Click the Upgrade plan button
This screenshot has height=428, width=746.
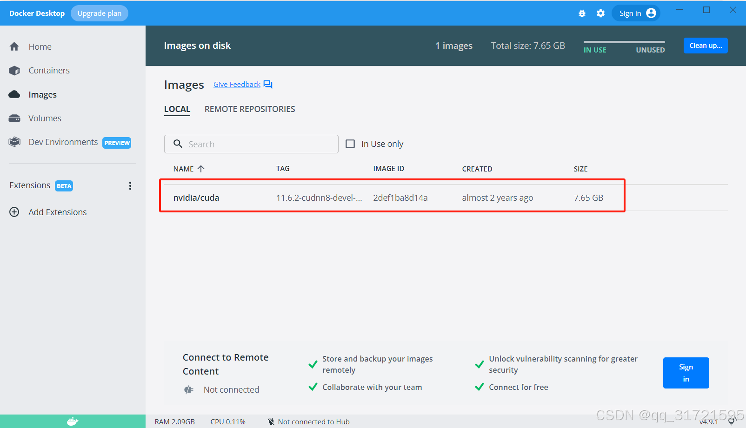(99, 13)
